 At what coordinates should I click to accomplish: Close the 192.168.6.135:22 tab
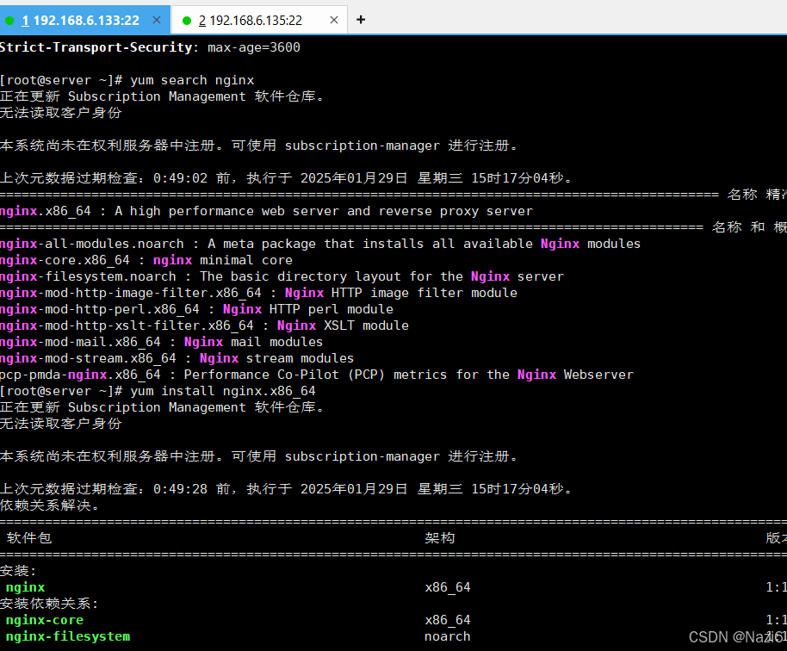(334, 20)
